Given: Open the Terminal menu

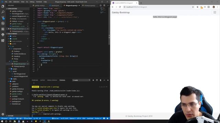Looking at the screenshot, I should 39,2.
